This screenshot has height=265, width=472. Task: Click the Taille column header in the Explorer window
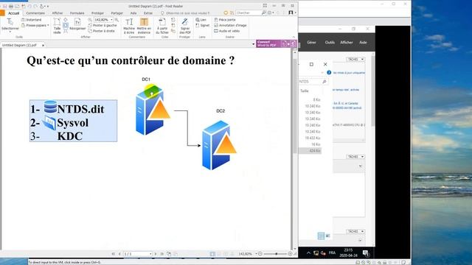click(x=305, y=91)
